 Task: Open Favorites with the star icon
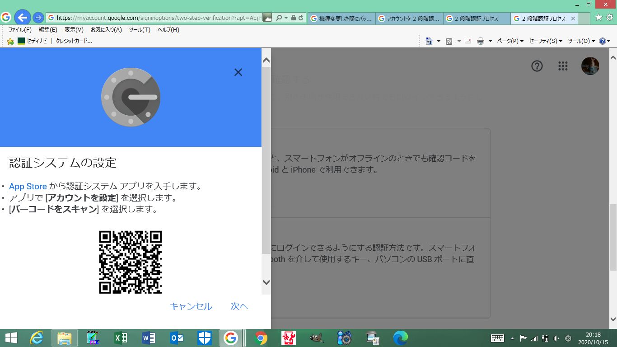[x=598, y=17]
